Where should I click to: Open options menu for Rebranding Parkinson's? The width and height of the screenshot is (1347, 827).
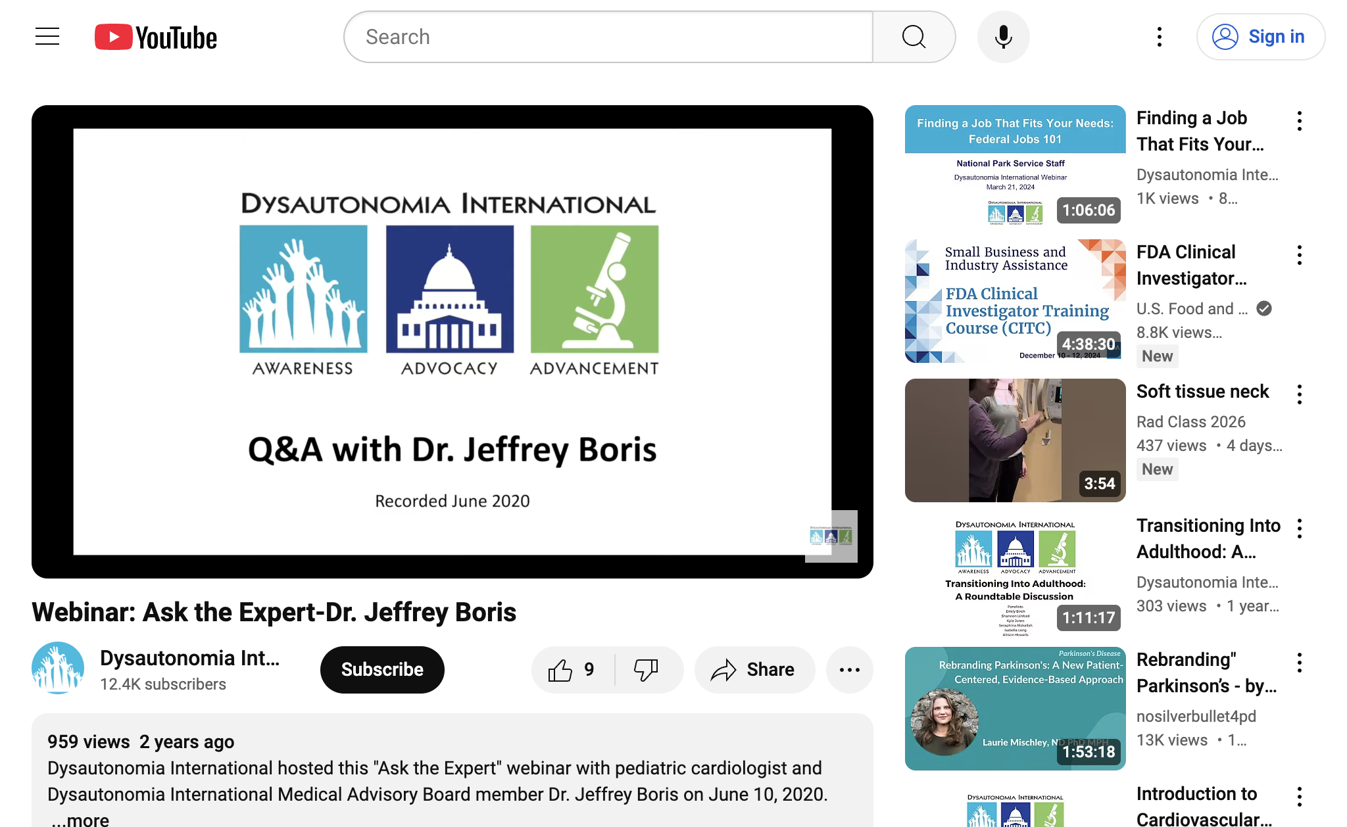click(1300, 663)
